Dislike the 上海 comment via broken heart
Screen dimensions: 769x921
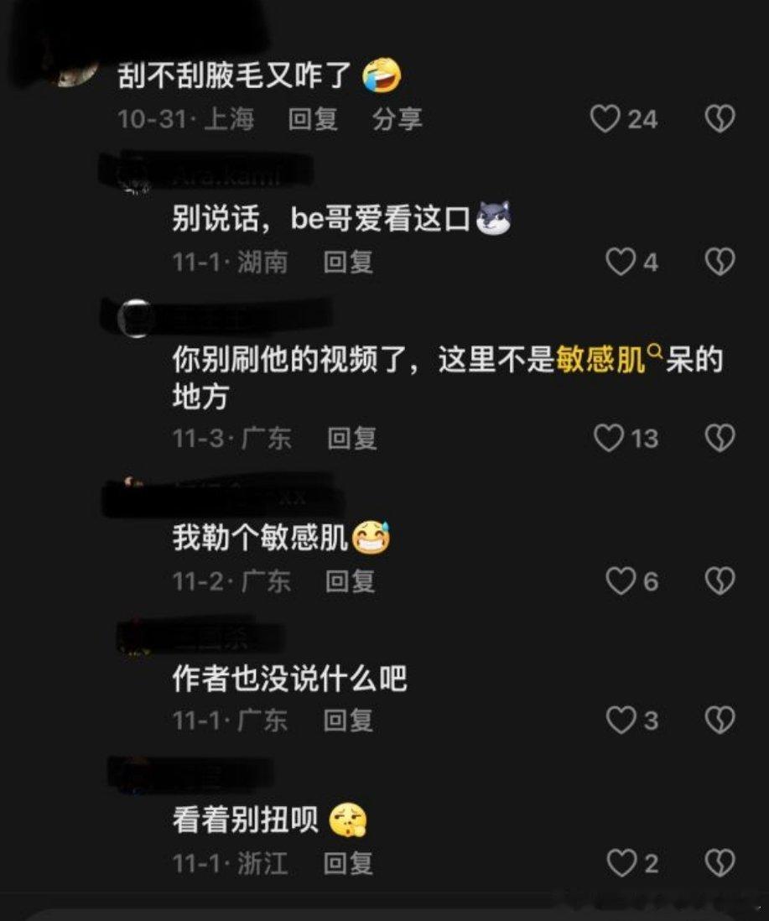(x=720, y=119)
